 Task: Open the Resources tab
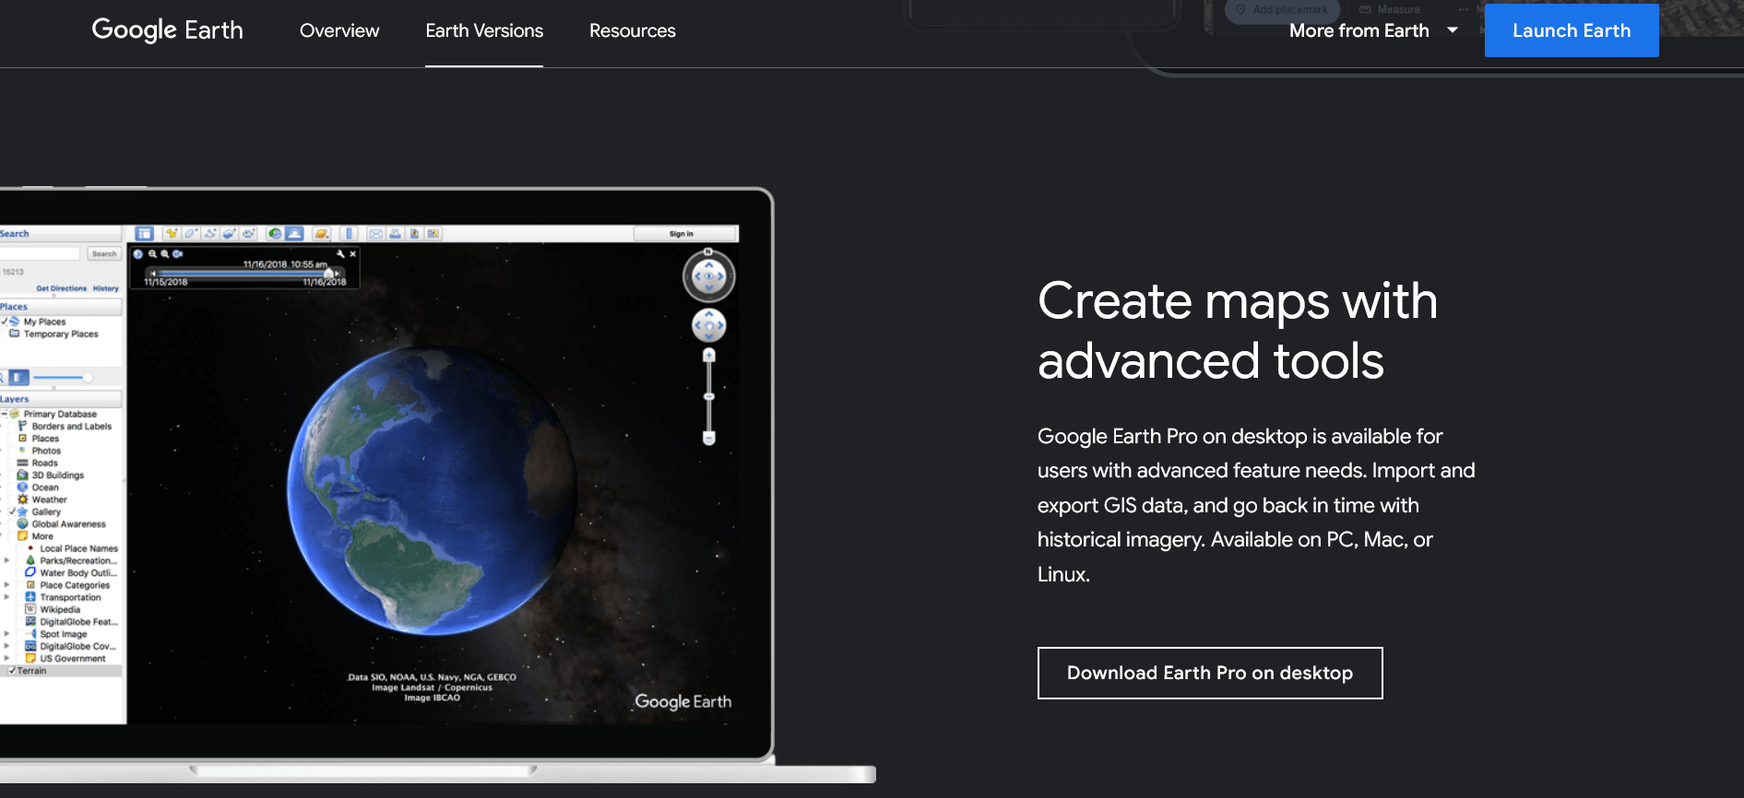click(x=633, y=30)
